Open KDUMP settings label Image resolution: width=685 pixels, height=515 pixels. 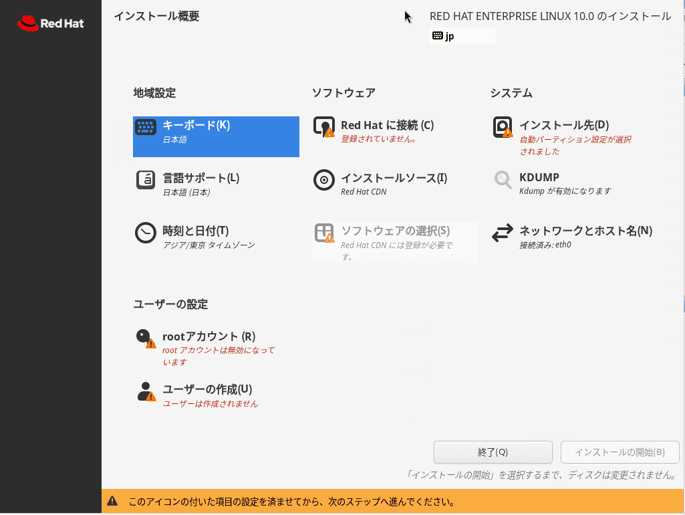pyautogui.click(x=539, y=177)
